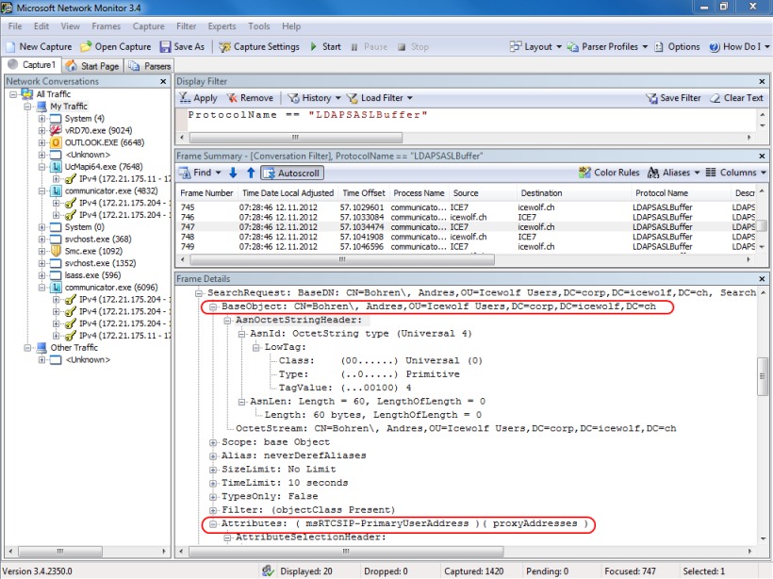Collapse the Attributes node in Frame Details
The image size is (773, 579).
[x=213, y=523]
